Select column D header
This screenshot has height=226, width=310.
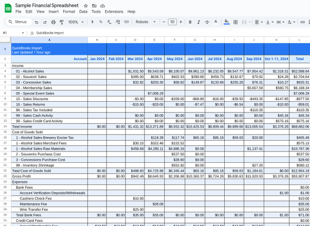pyautogui.click(x=135, y=40)
